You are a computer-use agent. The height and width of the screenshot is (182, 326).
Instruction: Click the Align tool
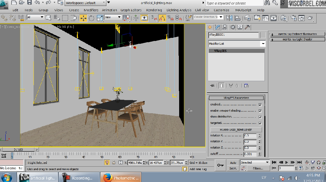[x=238, y=18]
